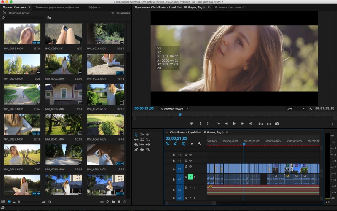This screenshot has height=211, width=337.
Task: Click the Add Marker icon in monitor
Action: click(x=191, y=124)
